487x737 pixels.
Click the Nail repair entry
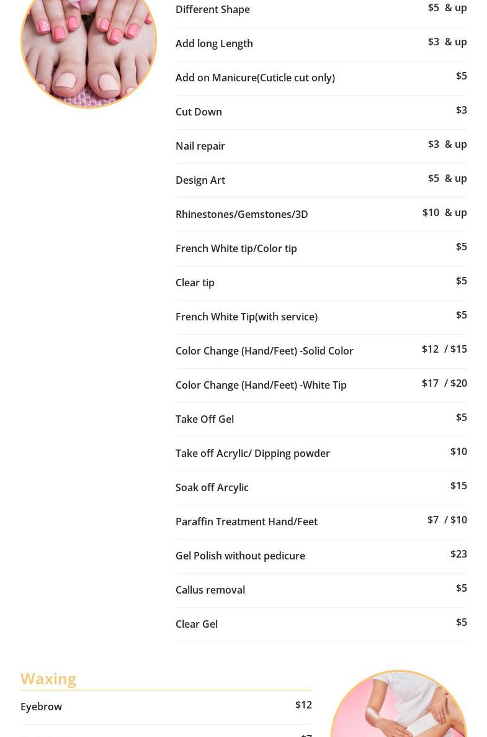click(x=200, y=146)
